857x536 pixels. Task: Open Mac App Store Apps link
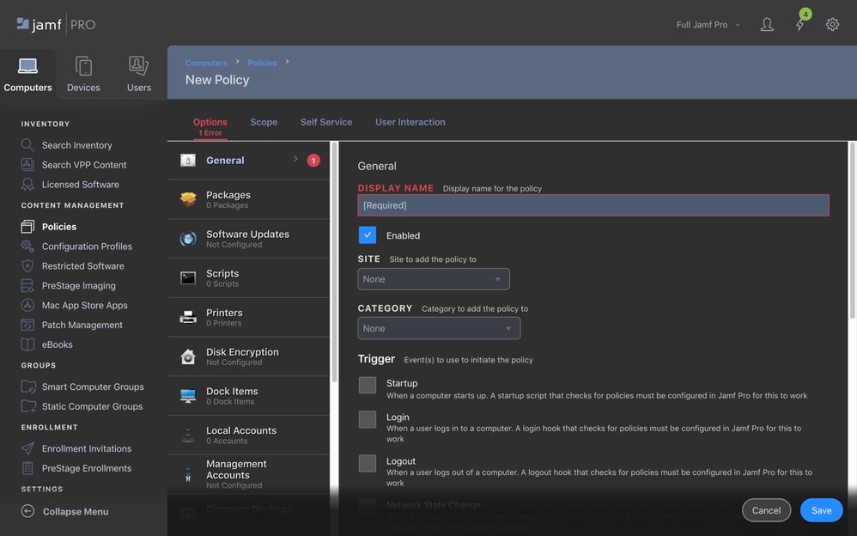(x=85, y=305)
